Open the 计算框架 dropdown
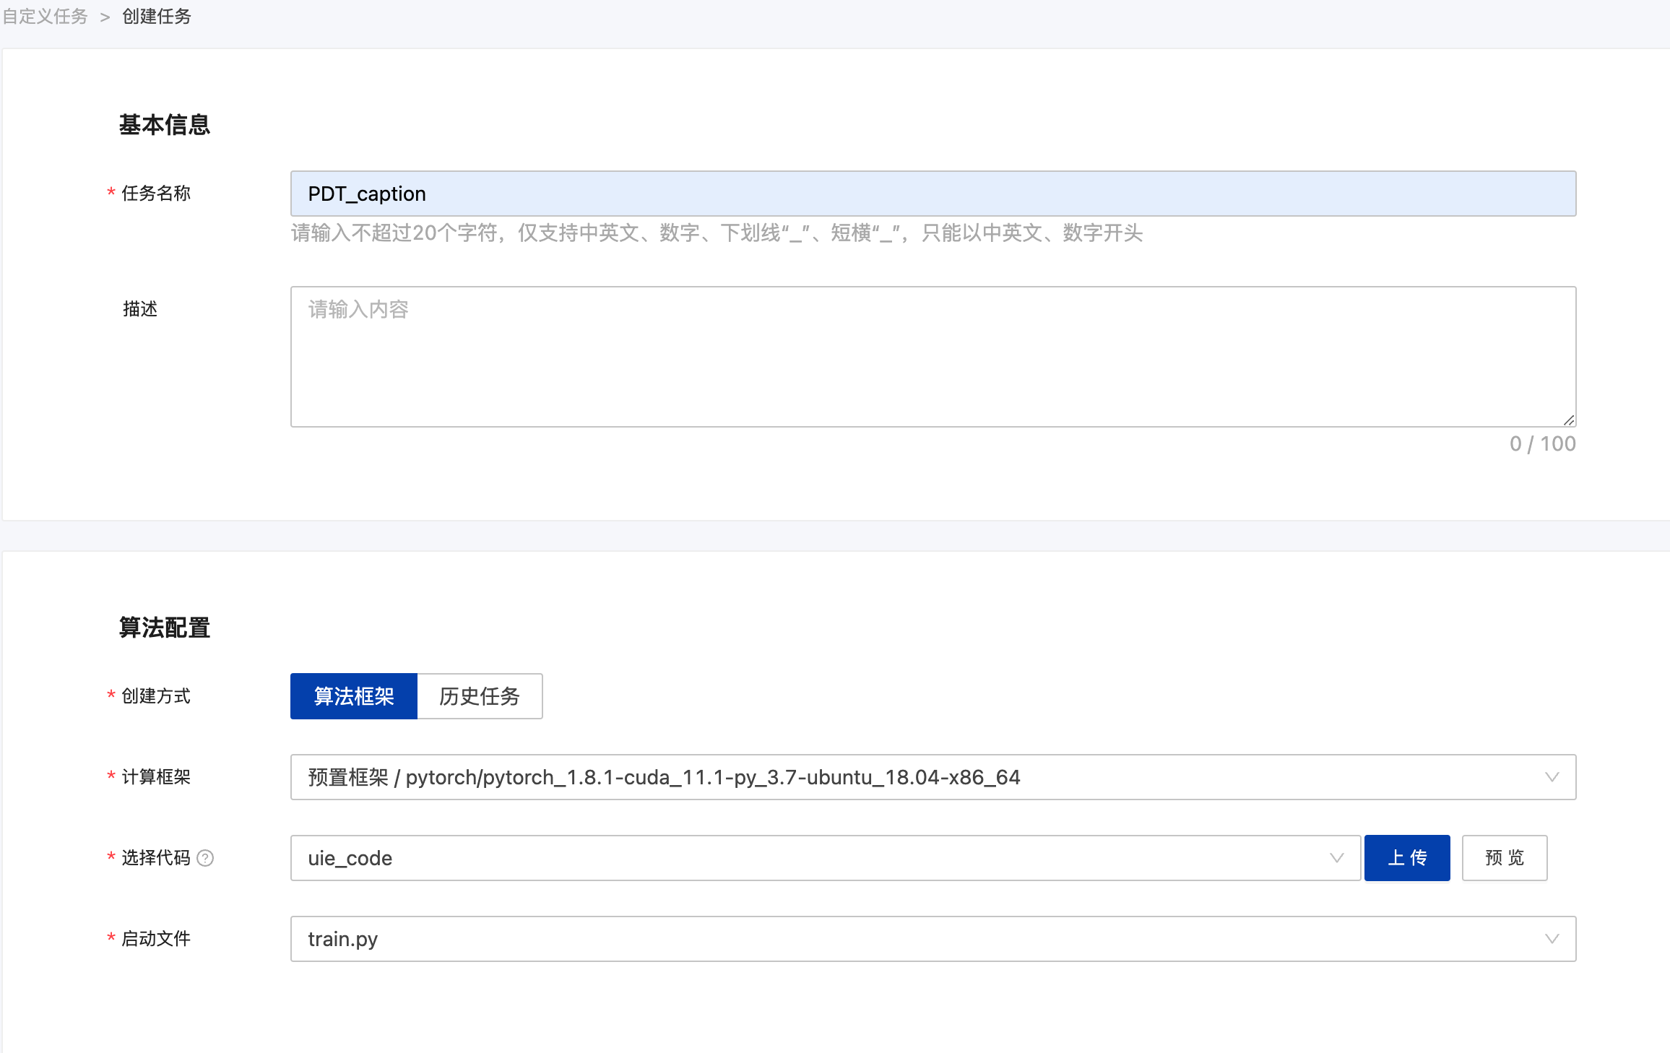 pyautogui.click(x=933, y=777)
